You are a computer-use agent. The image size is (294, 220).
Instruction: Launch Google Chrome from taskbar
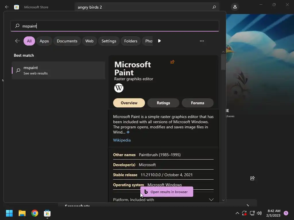coord(35,213)
